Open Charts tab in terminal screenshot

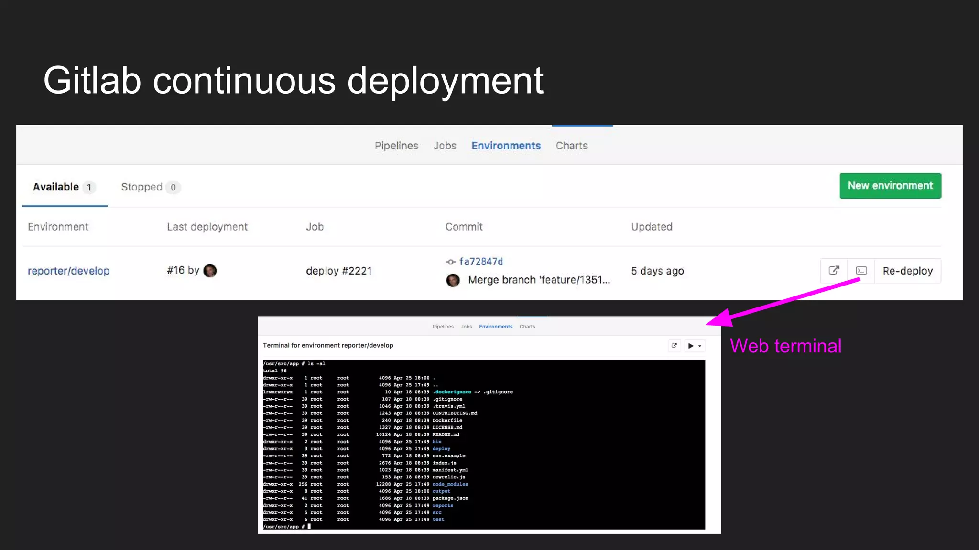527,327
